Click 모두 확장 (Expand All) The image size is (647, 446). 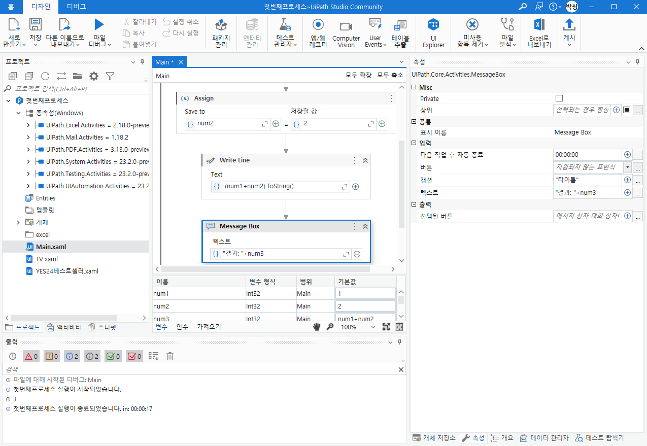point(359,75)
